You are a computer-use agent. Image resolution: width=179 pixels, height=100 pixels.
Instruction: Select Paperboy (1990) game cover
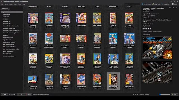click(x=49, y=59)
